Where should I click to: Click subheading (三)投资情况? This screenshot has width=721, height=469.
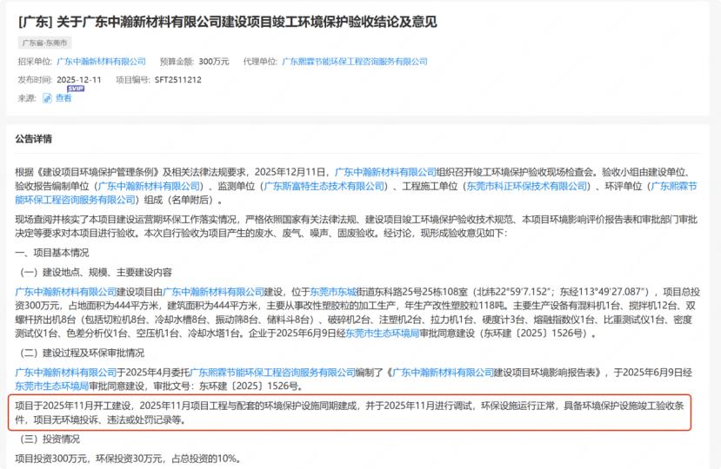(x=50, y=439)
